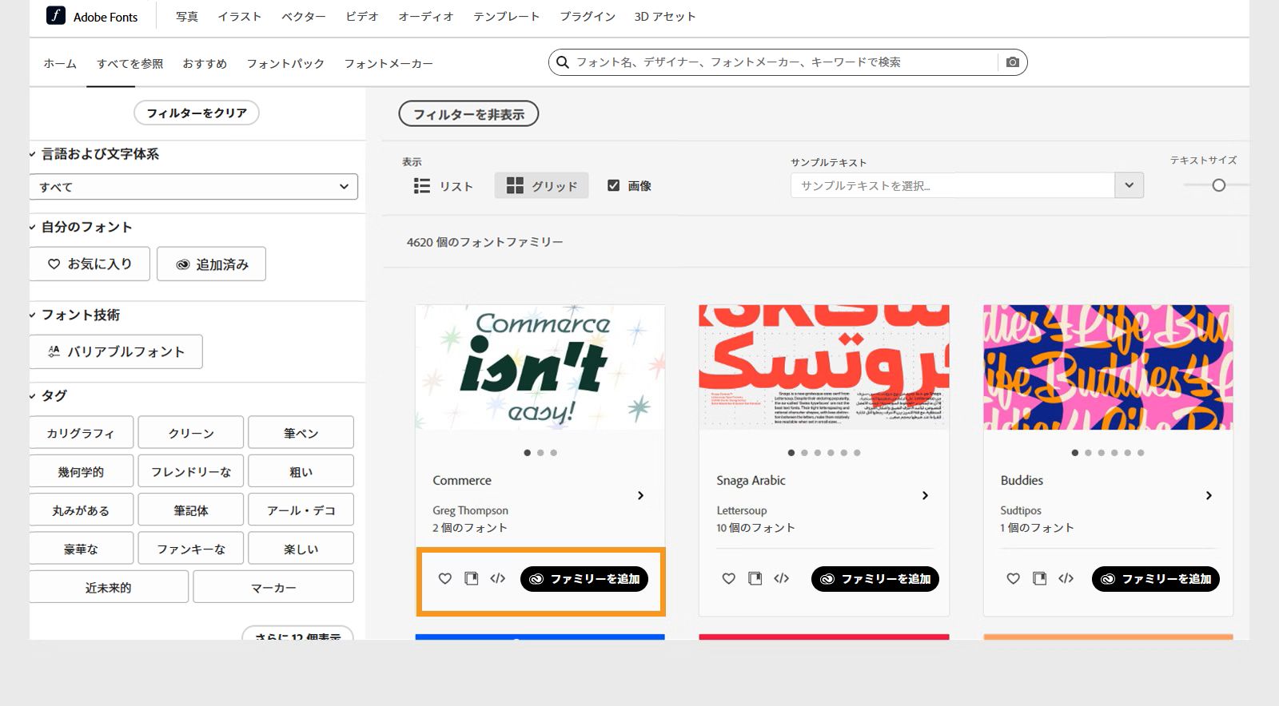Switch to リスト list view
The image size is (1279, 706).
coord(444,186)
